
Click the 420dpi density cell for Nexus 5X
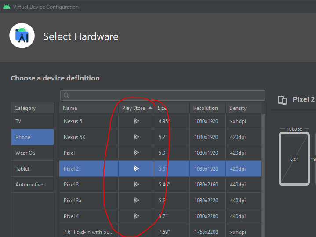click(243, 137)
